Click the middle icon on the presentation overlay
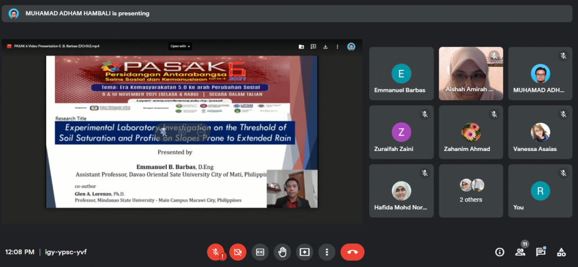578x267 pixels. pos(182,131)
